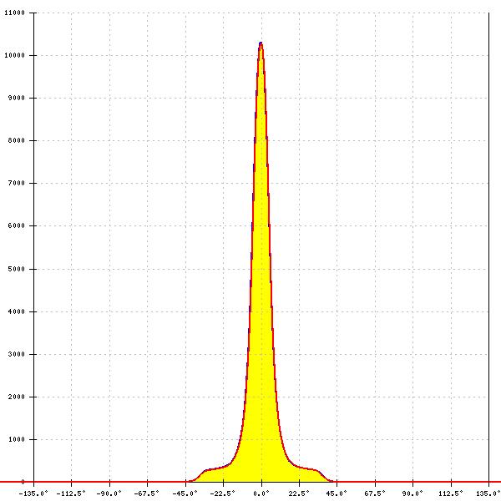501x501 pixels.
Task: Click the peak of the red curve
Action: [x=261, y=43]
